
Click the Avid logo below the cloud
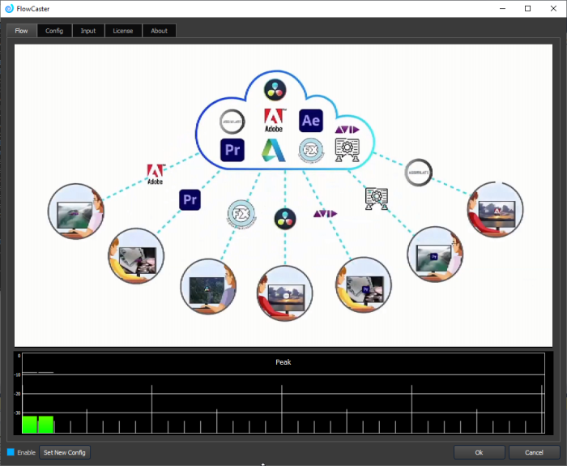(325, 214)
